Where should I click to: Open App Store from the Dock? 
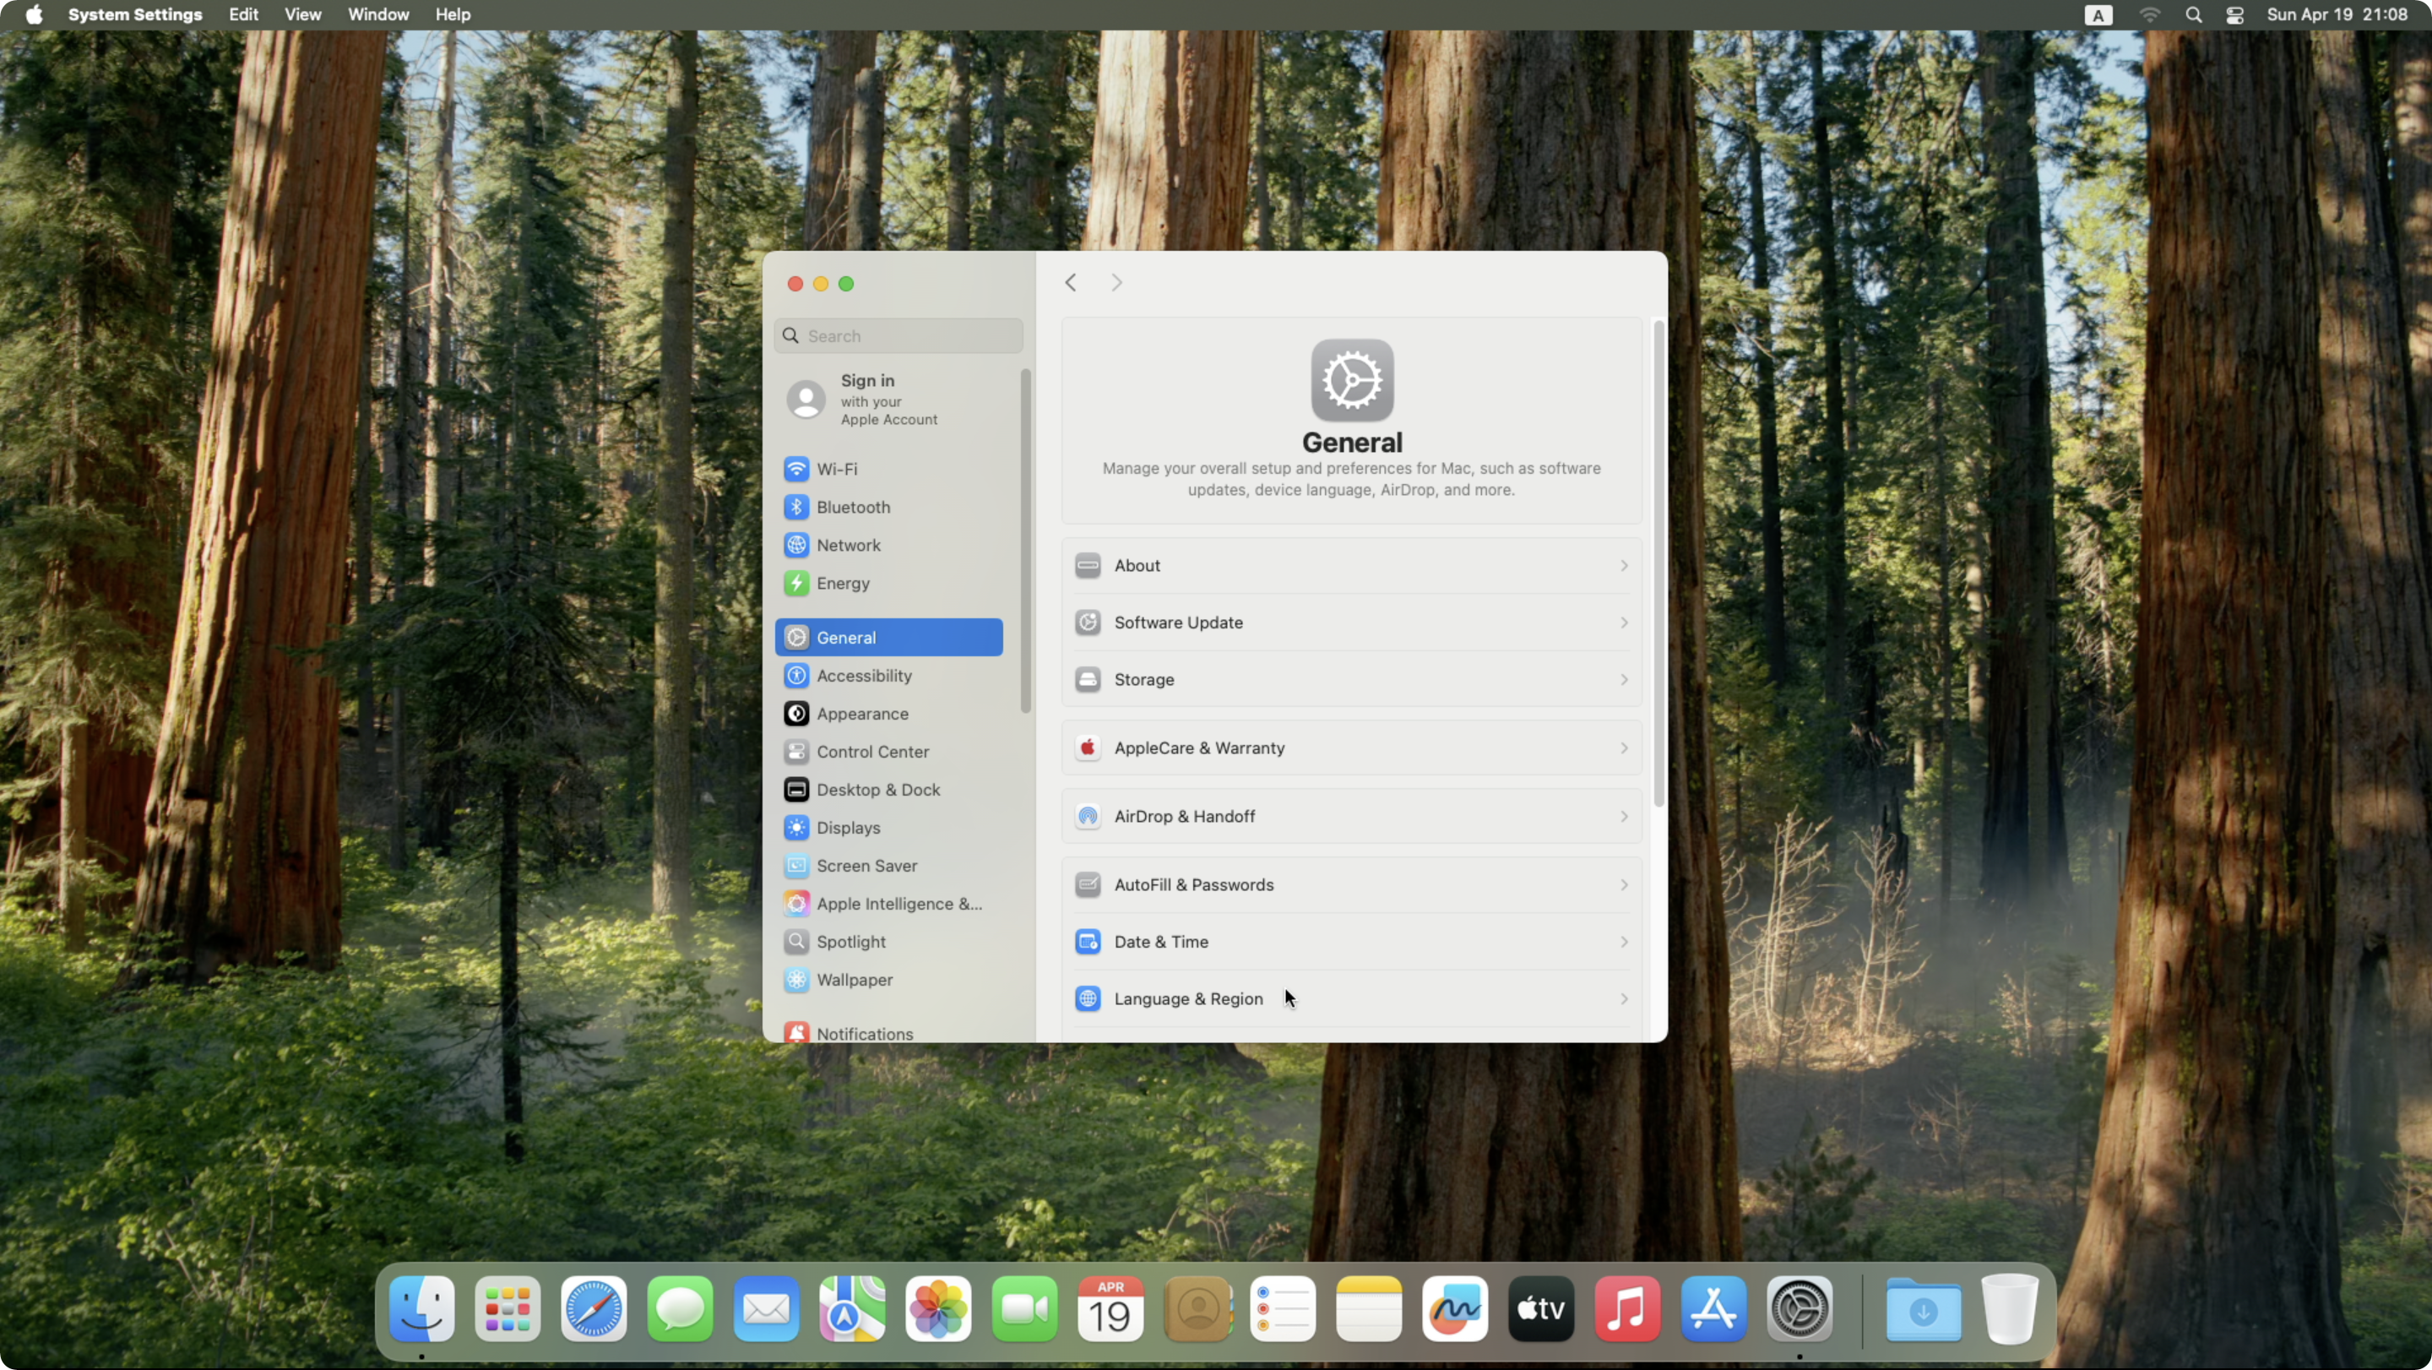point(1713,1308)
